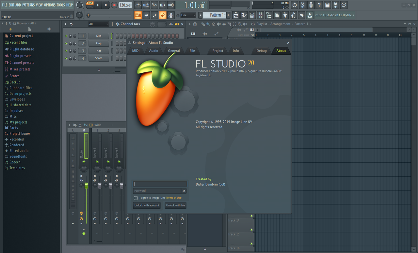Open the FILE menu
Image resolution: width=418 pixels, height=253 pixels.
click(5, 5)
